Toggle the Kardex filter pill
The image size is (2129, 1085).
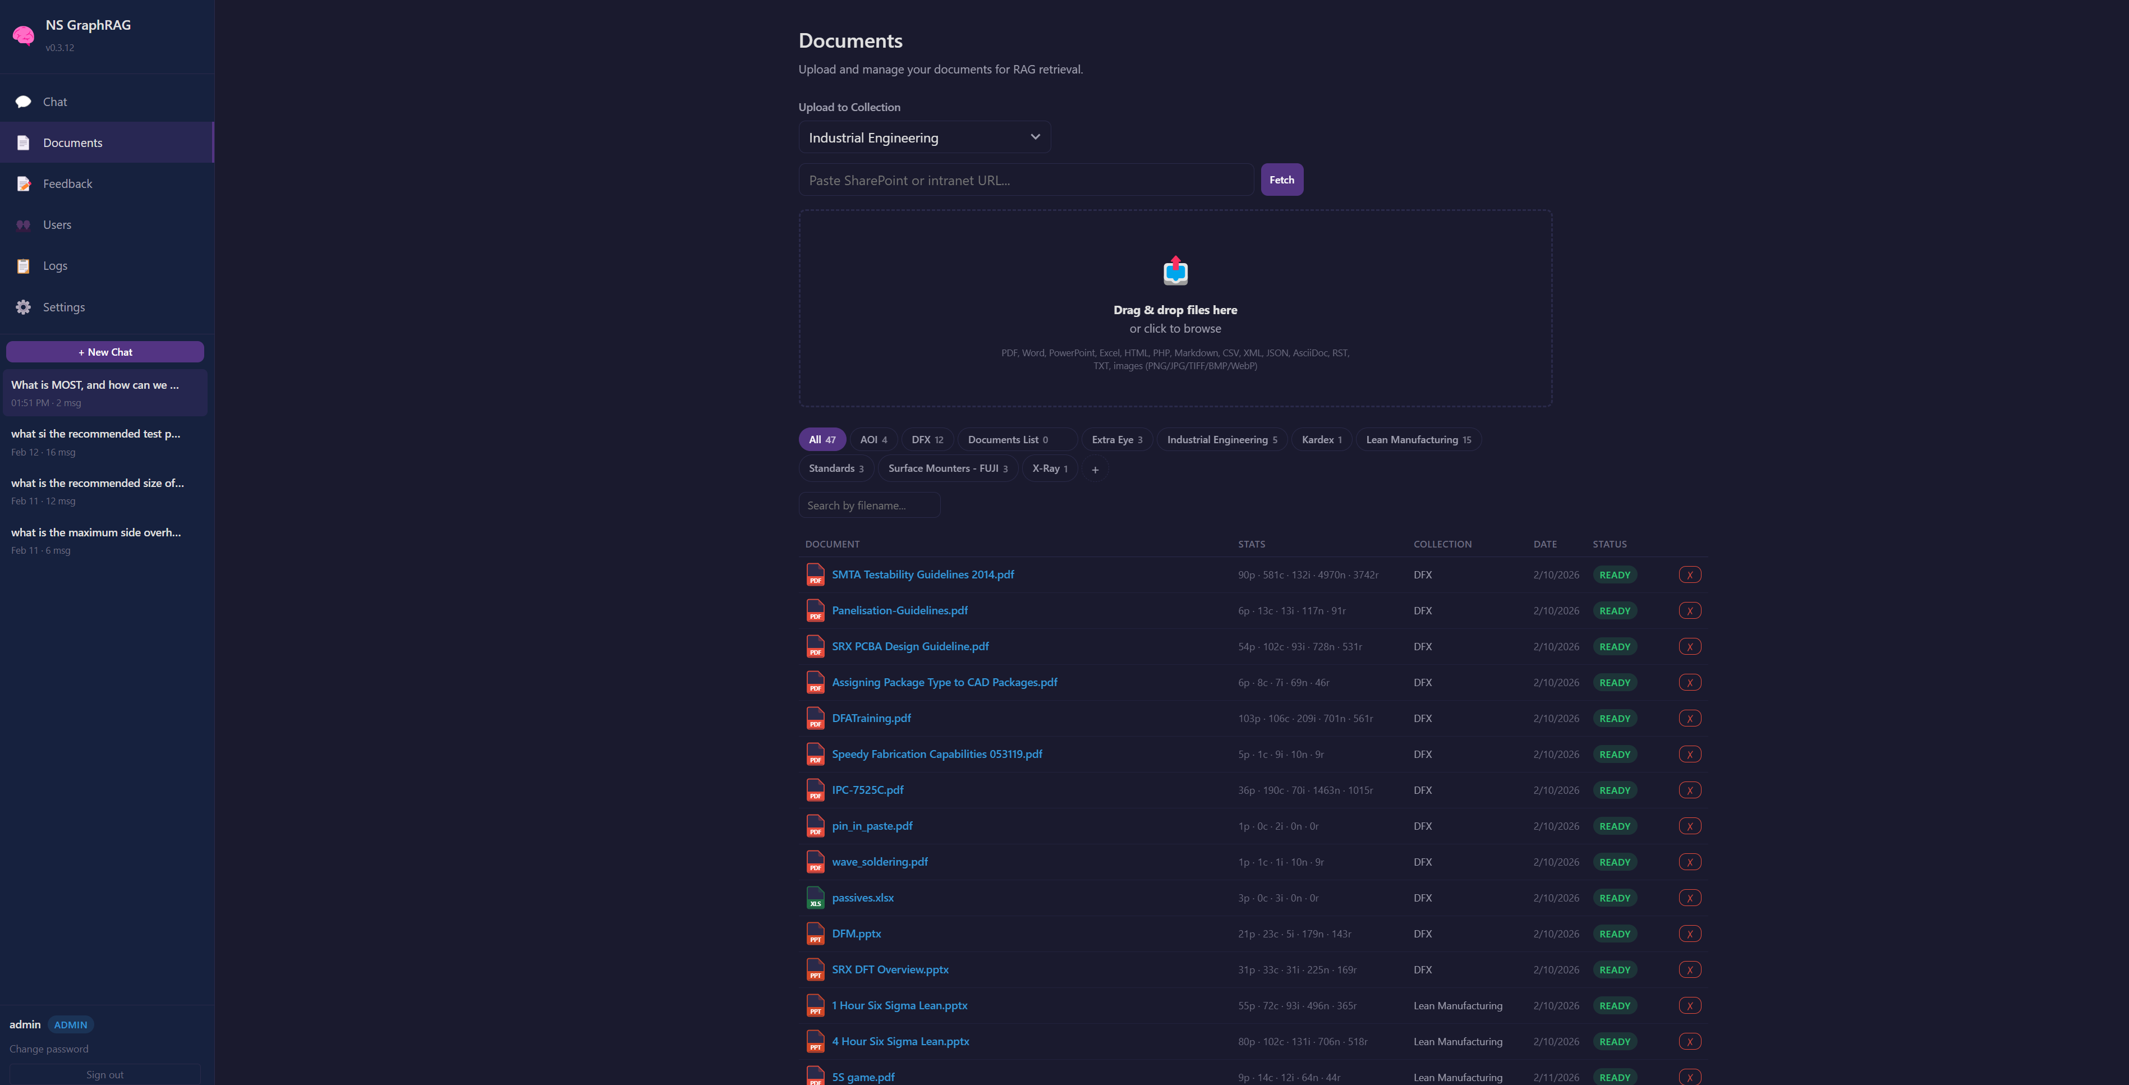(x=1321, y=439)
